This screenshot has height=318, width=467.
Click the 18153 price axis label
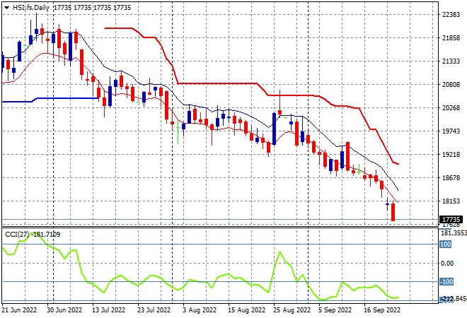click(451, 201)
